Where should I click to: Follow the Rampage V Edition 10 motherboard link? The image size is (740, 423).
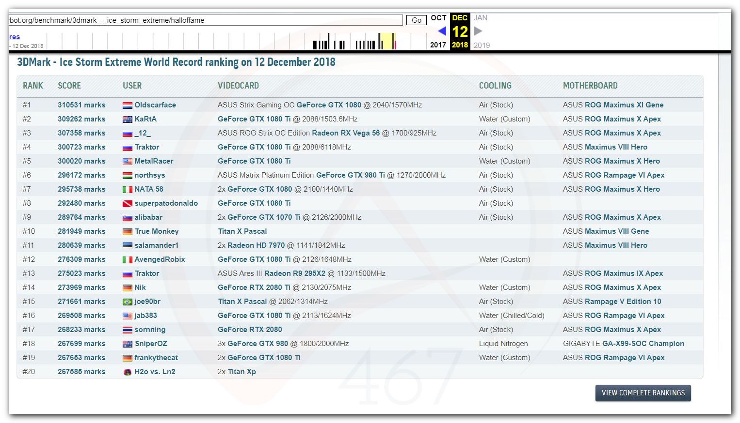(x=623, y=302)
